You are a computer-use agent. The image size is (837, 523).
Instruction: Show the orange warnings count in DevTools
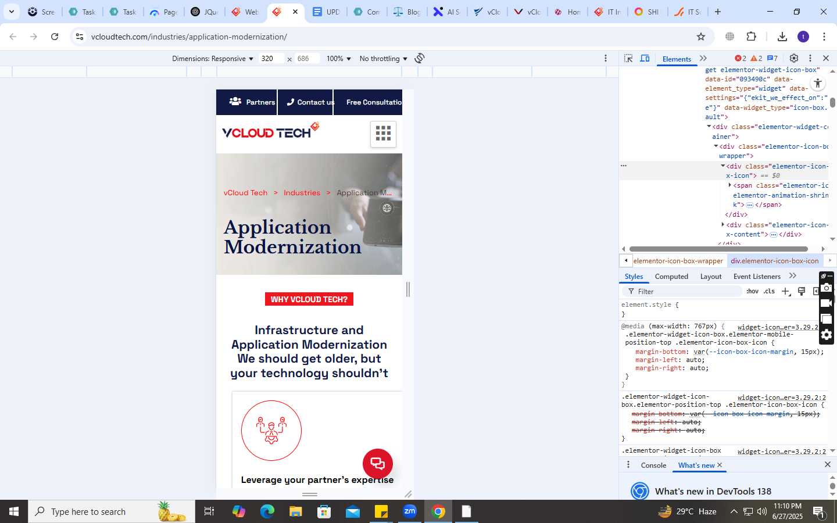(x=756, y=58)
